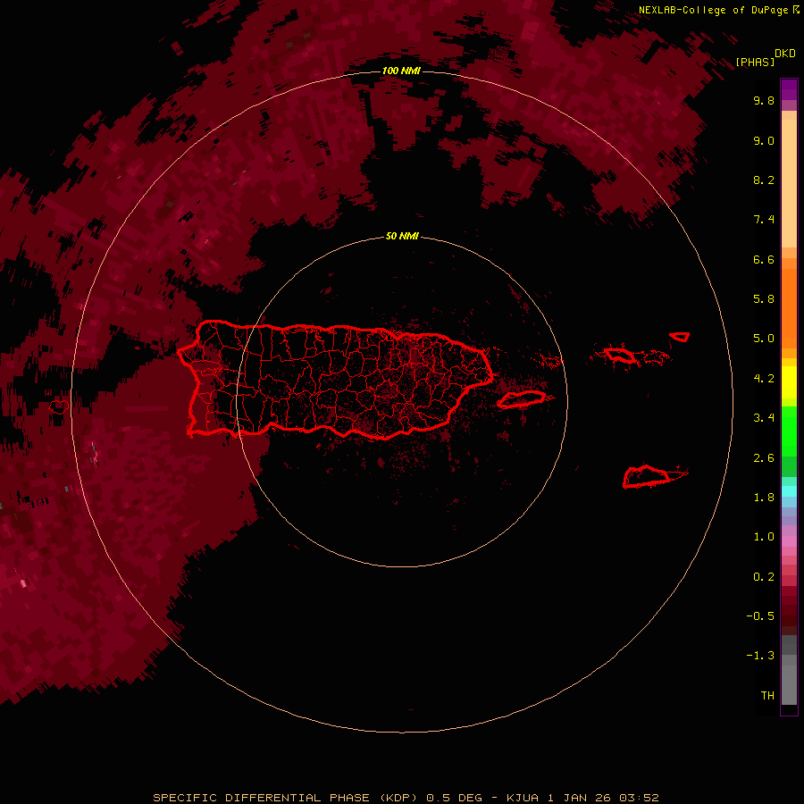Click the bright green color bar segment

pos(789,431)
